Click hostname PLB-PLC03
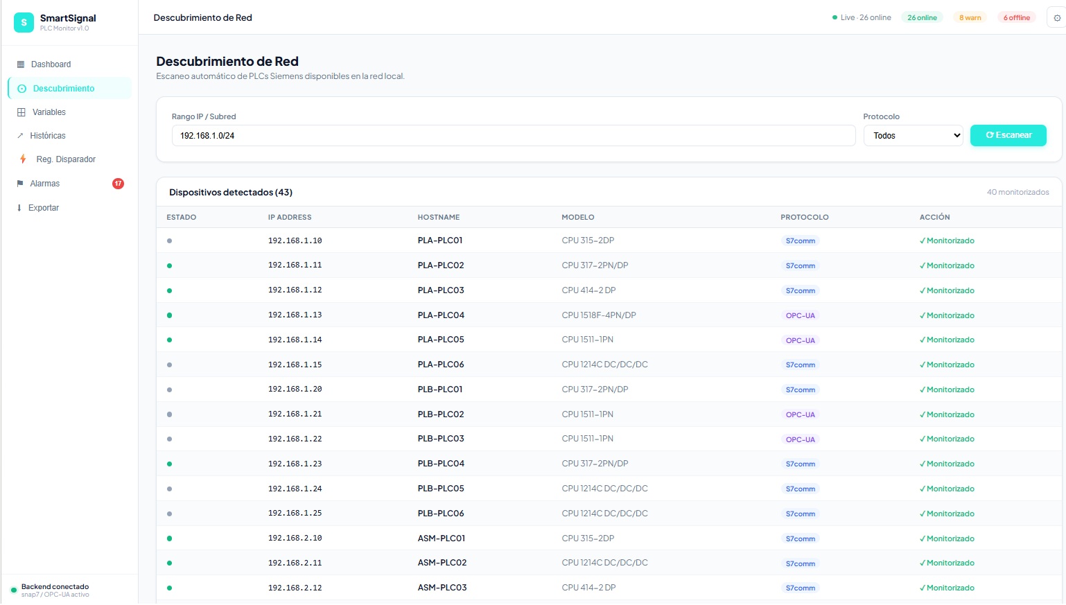The height and width of the screenshot is (605, 1066). pyautogui.click(x=441, y=439)
